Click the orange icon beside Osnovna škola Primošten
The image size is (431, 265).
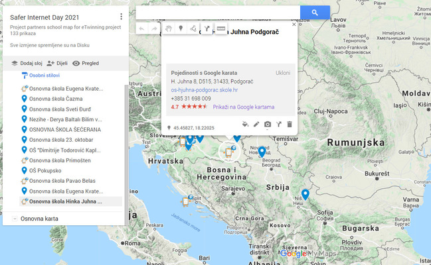25,160
